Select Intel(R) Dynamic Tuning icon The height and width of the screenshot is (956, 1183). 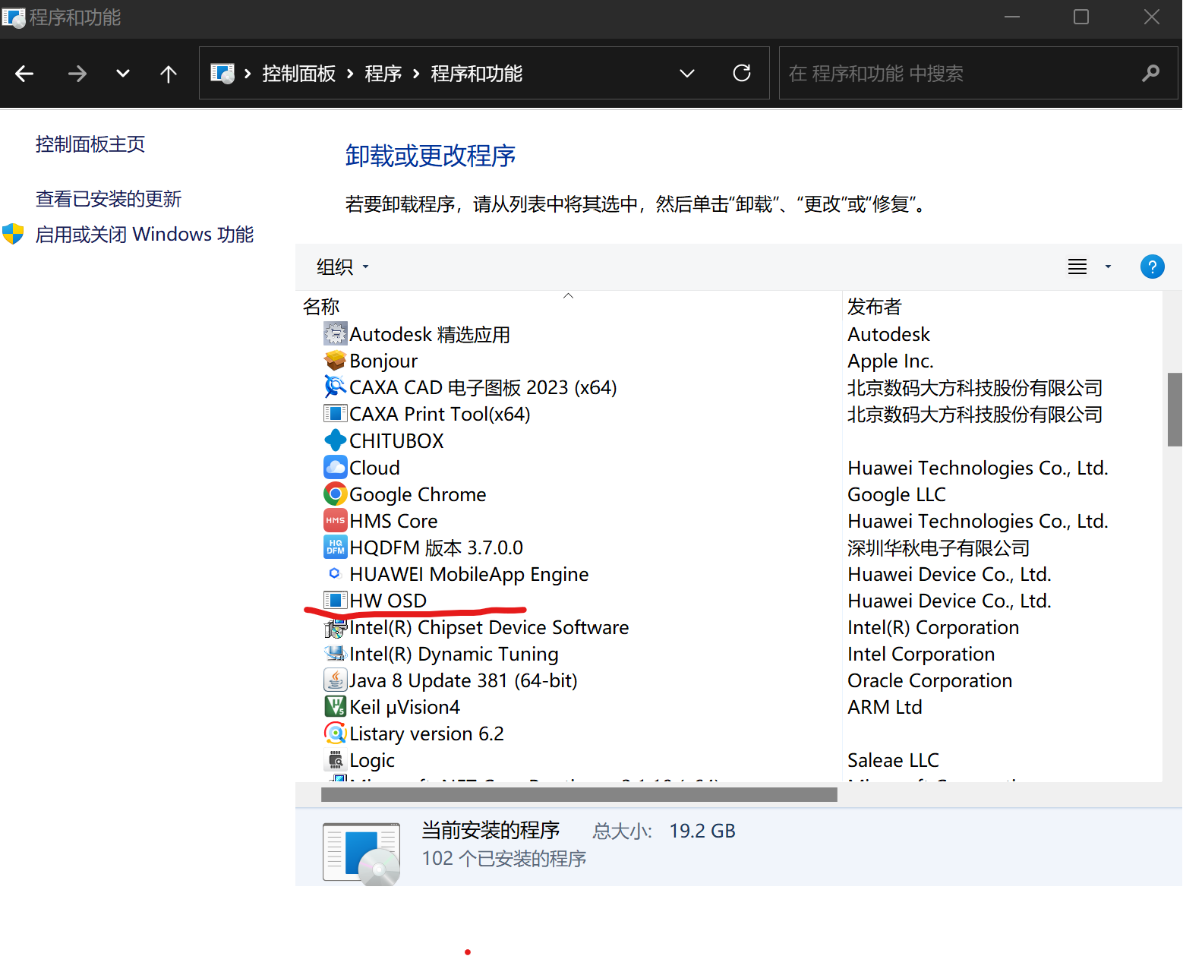pyautogui.click(x=336, y=653)
